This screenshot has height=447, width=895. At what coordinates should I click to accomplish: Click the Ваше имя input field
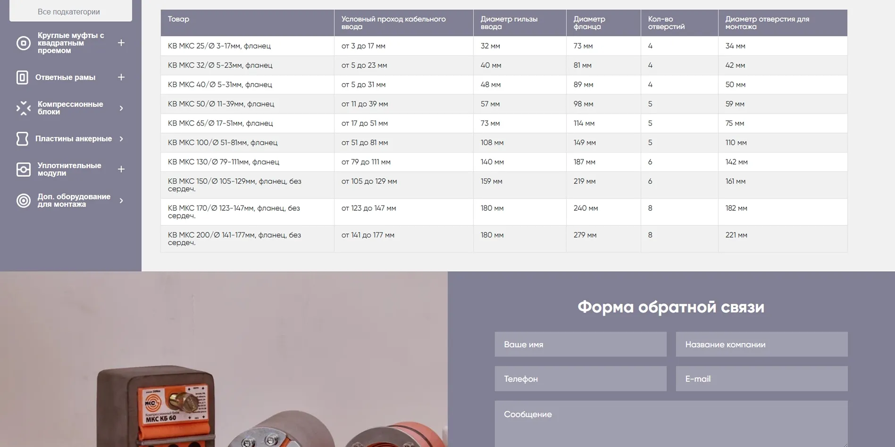pyautogui.click(x=580, y=344)
